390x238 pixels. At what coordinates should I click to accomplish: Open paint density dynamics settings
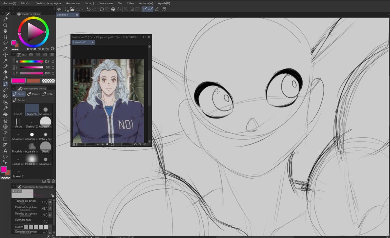[50, 215]
